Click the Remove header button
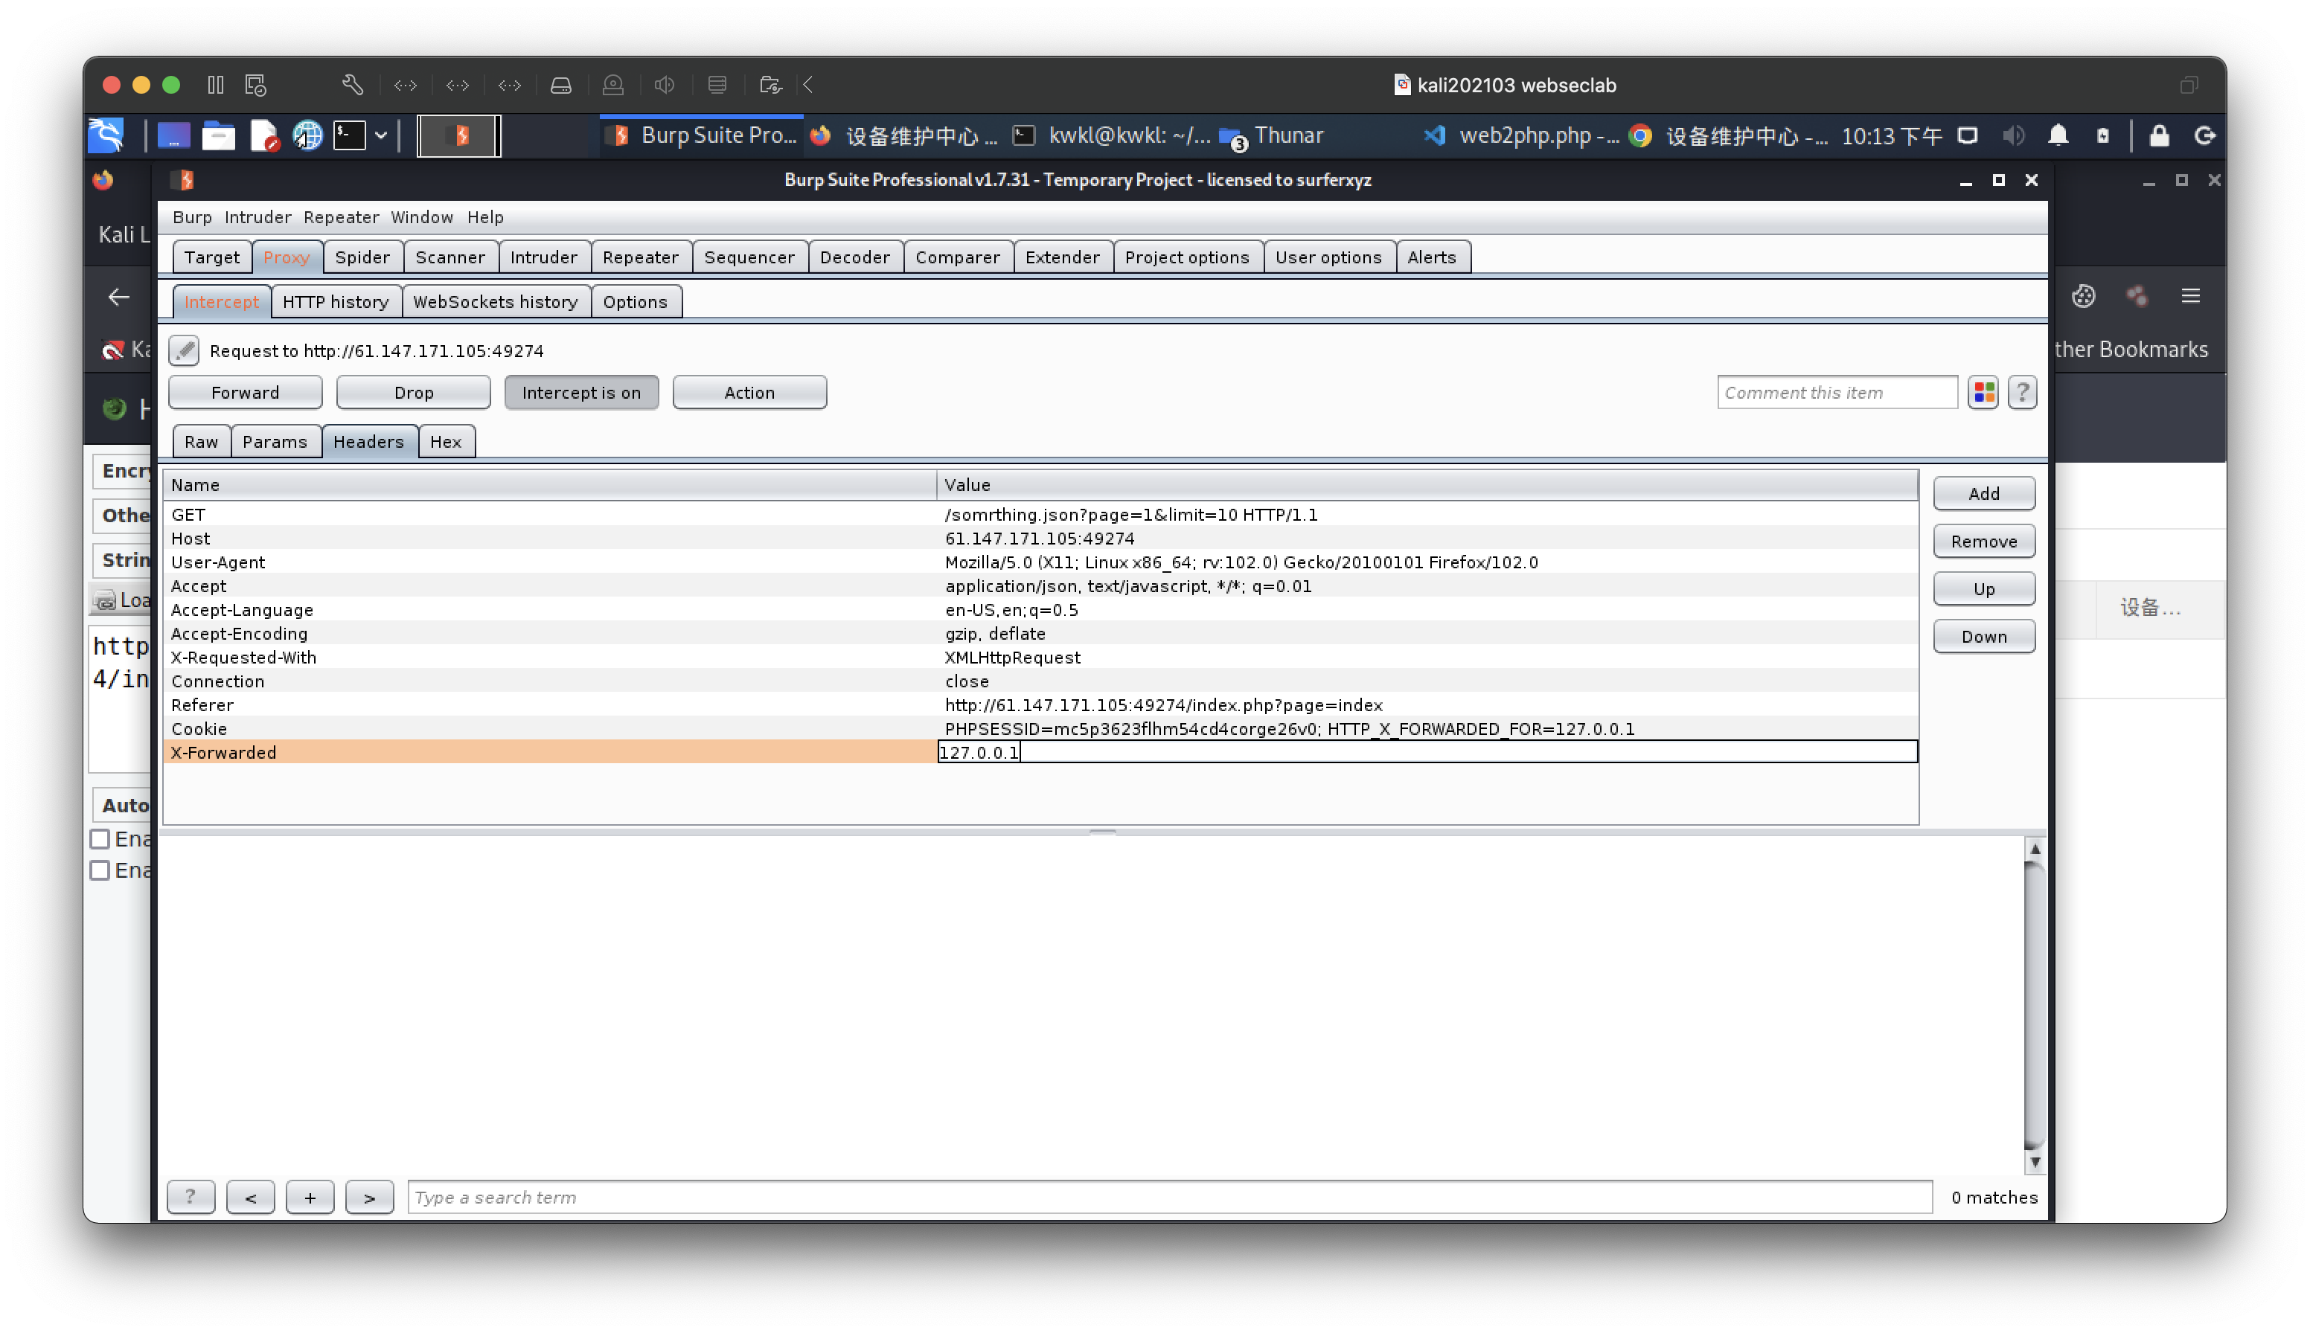2310x1333 pixels. pyautogui.click(x=1983, y=541)
